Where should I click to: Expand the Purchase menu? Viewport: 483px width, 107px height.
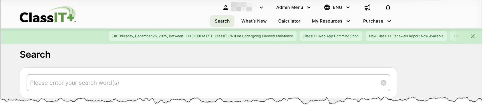[377, 21]
